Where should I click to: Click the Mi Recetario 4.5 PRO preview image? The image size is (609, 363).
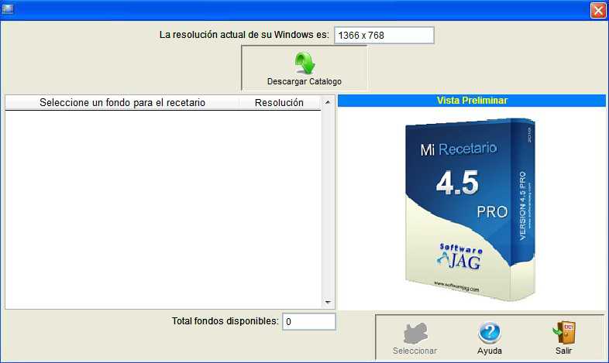click(x=470, y=209)
